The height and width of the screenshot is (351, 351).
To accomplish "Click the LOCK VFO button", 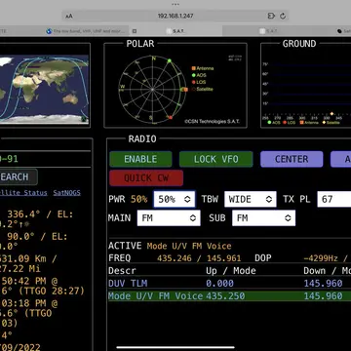I will [216, 159].
